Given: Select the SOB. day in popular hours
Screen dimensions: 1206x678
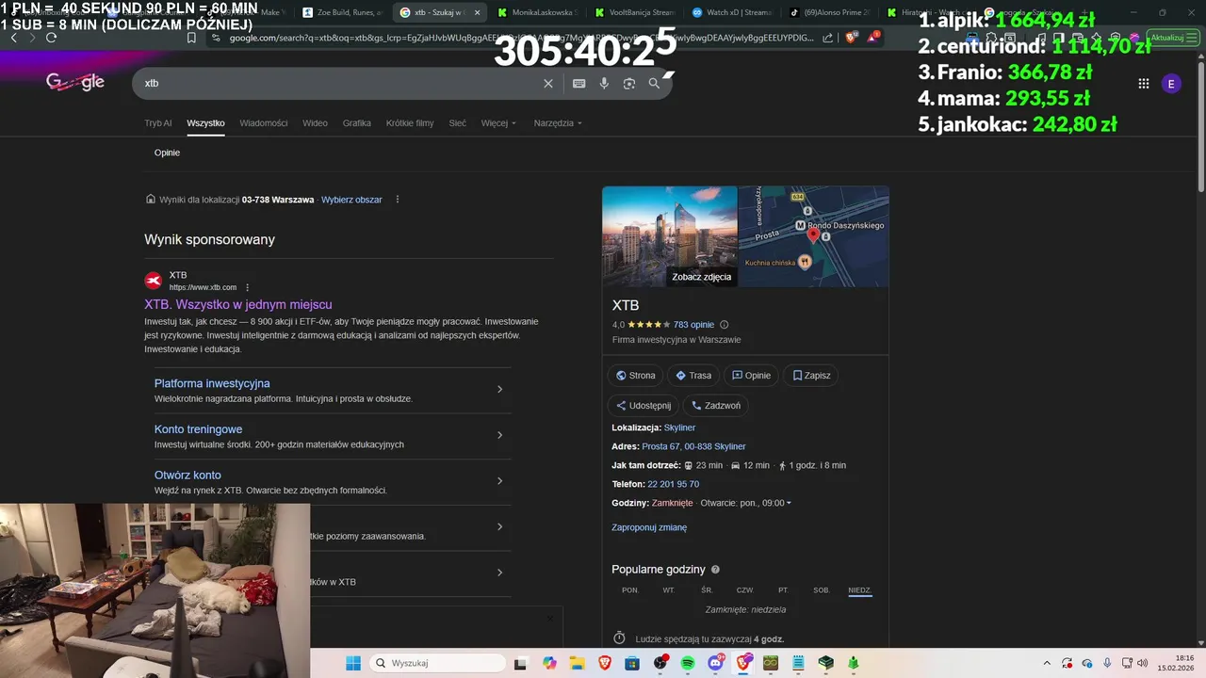Looking at the screenshot, I should (822, 590).
